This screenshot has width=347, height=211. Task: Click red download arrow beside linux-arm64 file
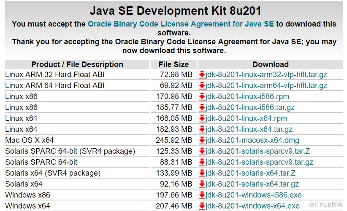202,85
